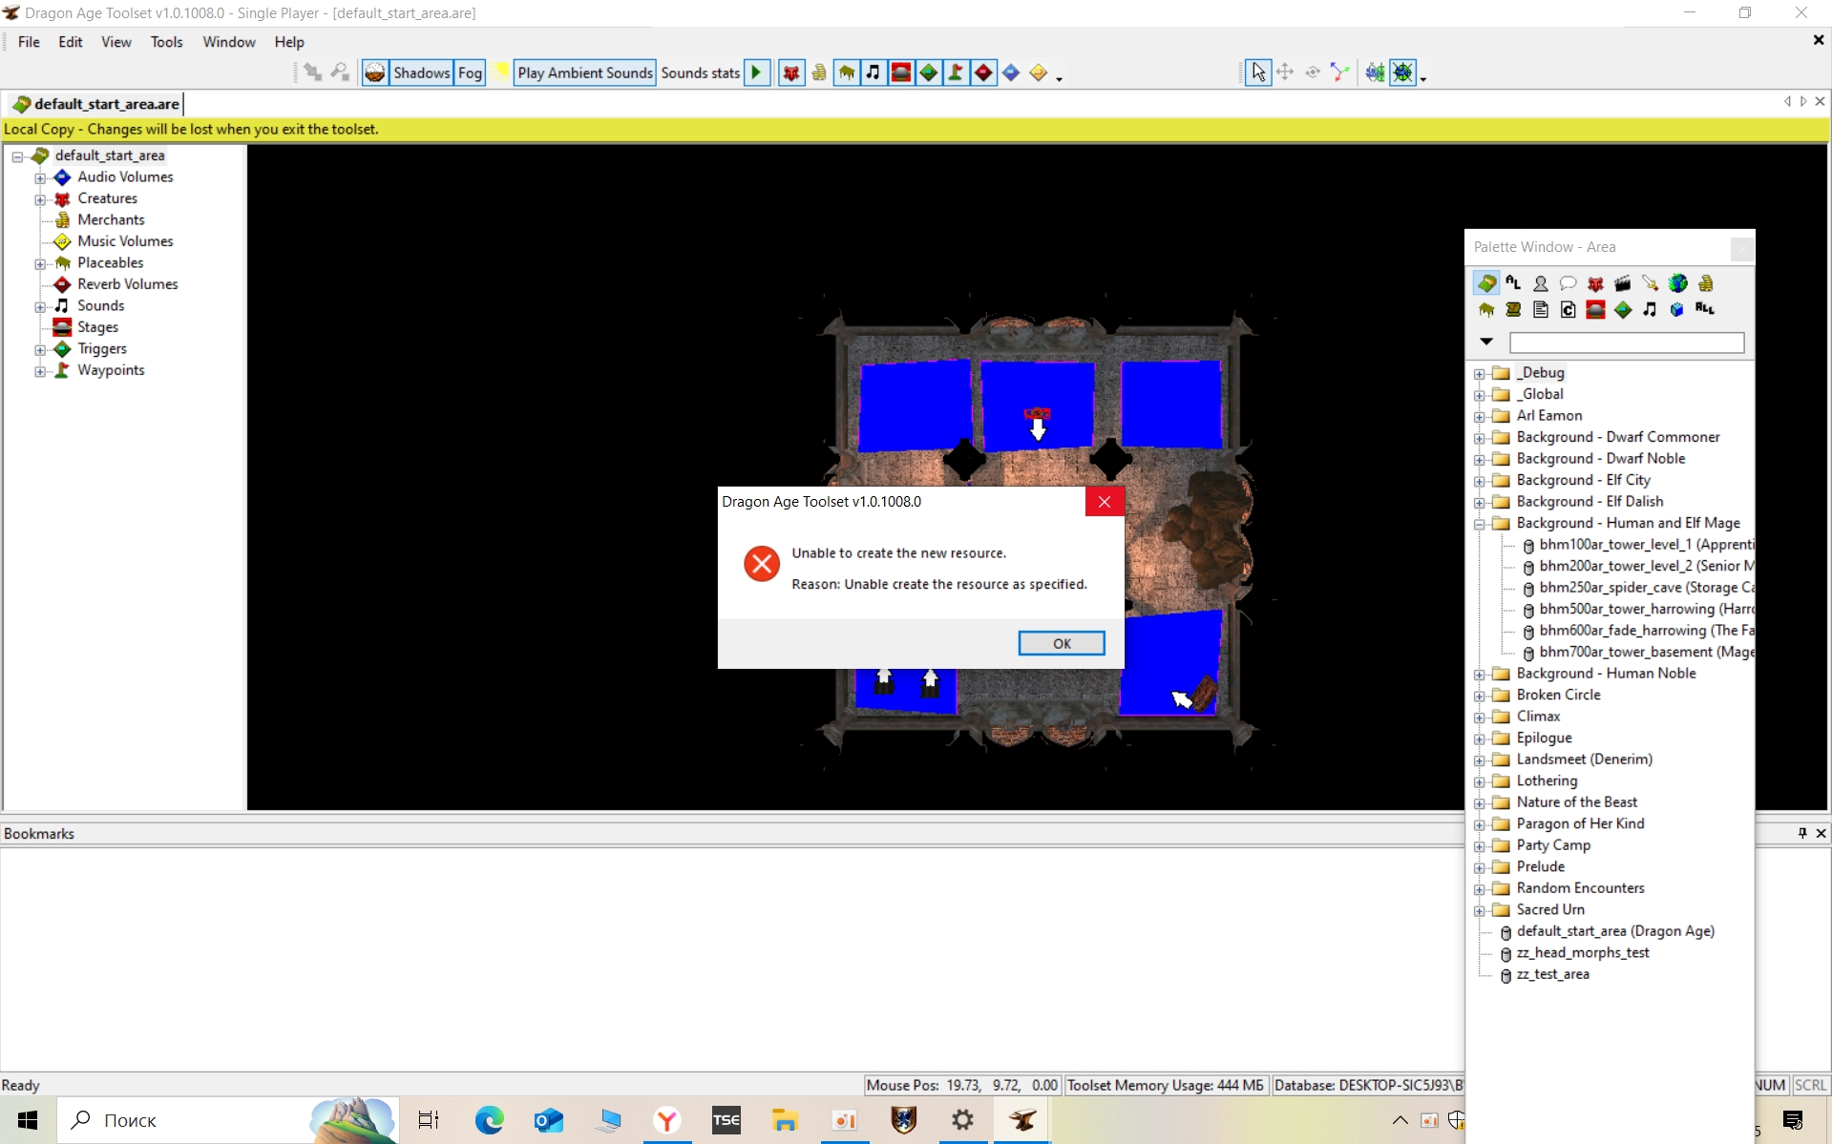Expand the Triggers tree node
1832x1144 pixels.
pos(39,349)
